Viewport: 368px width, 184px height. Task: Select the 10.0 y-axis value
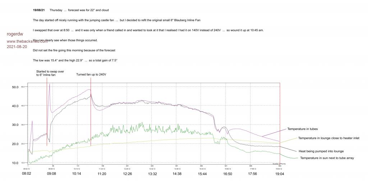coord(15,163)
